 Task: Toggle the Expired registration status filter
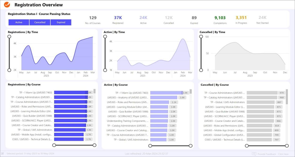[61, 22]
